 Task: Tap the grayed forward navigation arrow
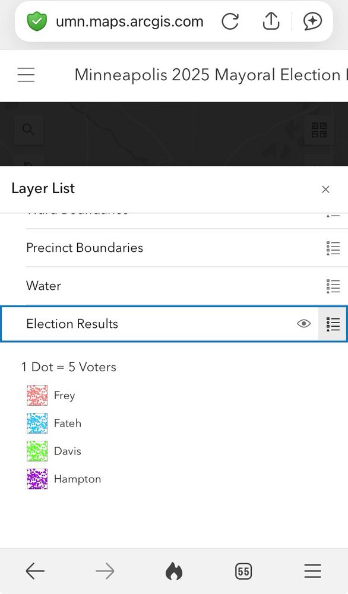click(x=105, y=571)
